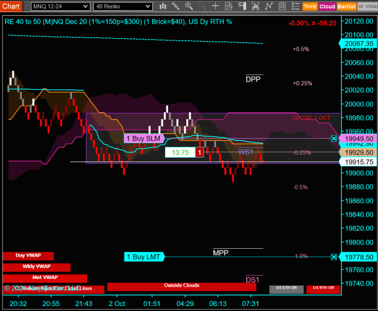Click the red position quantity 1 box
Screen dimensions: 378x311
click(200, 152)
